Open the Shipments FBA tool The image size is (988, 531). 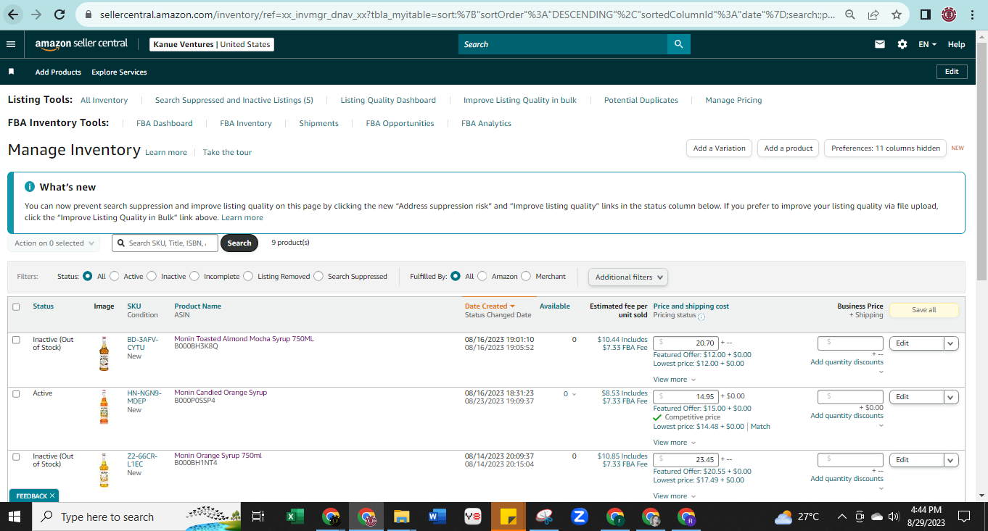click(319, 123)
